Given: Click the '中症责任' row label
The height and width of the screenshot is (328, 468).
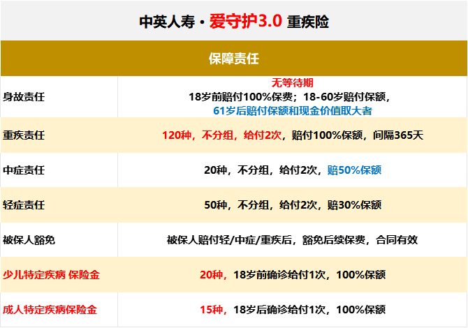Looking at the screenshot, I should click(24, 170).
